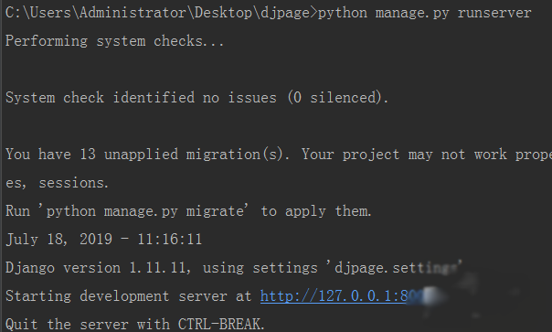Viewport: 552px width, 332px height.
Task: Select the 'Performing system checks...' line
Action: pyautogui.click(x=114, y=41)
